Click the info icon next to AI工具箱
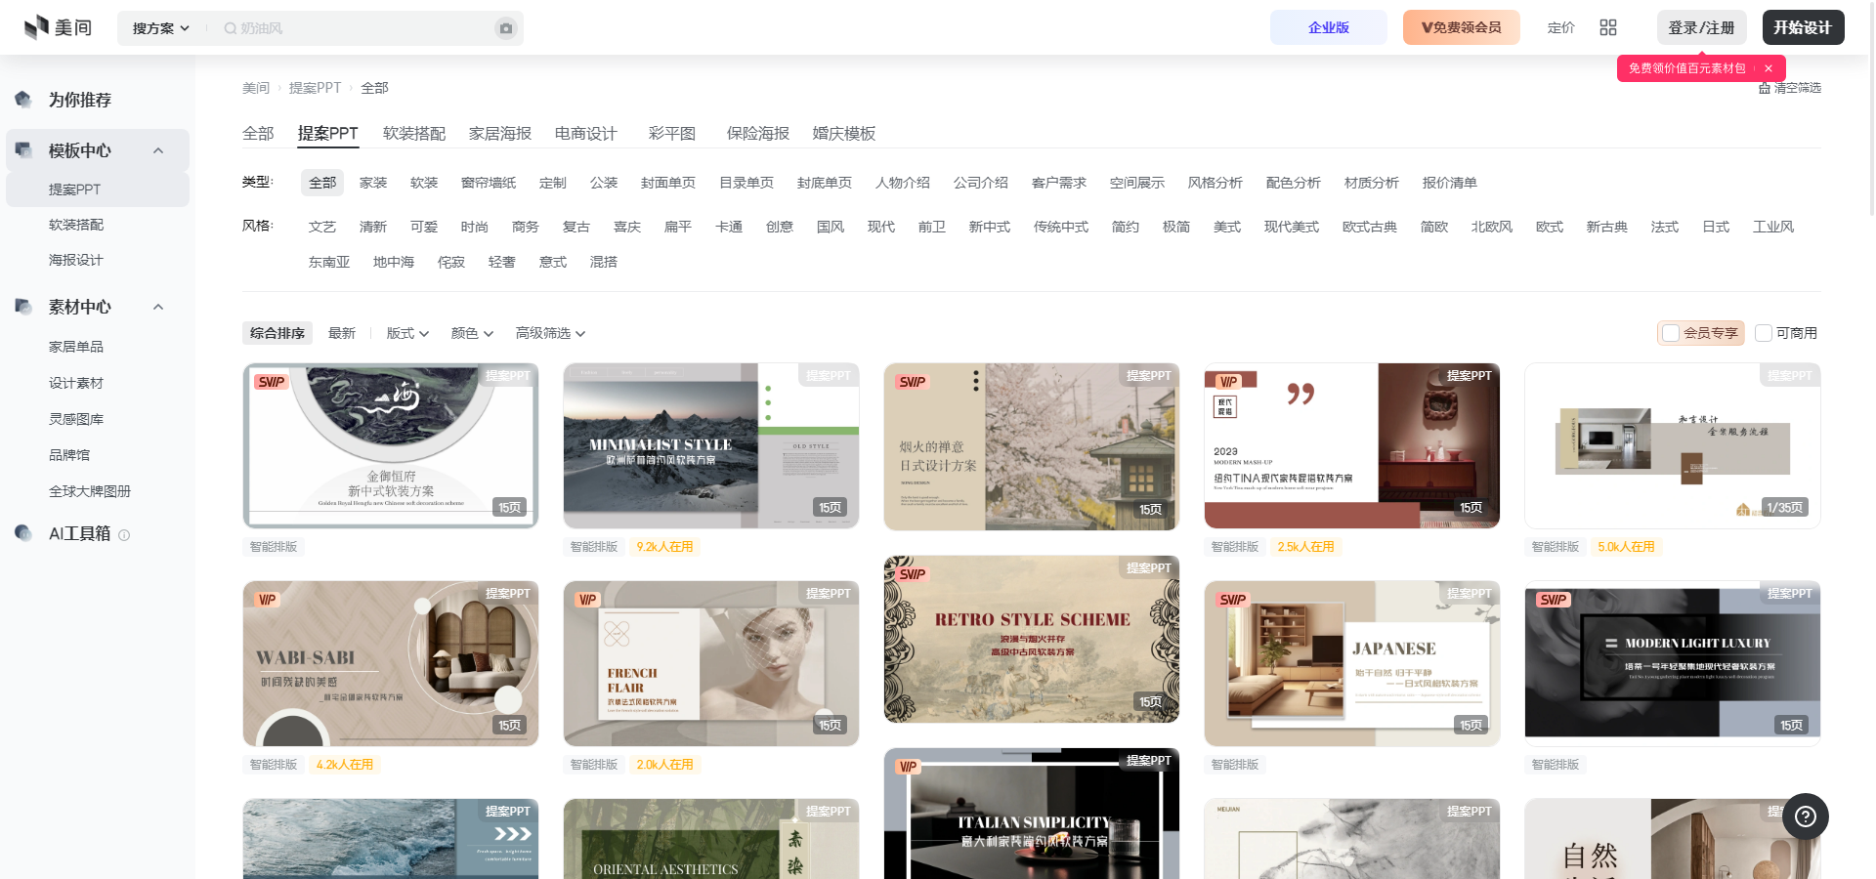Viewport: 1876px width, 879px height. coord(124,535)
